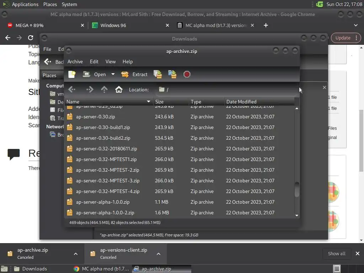Sort by the Type column header
Screen dimensions: 364x273
(x=207, y=102)
